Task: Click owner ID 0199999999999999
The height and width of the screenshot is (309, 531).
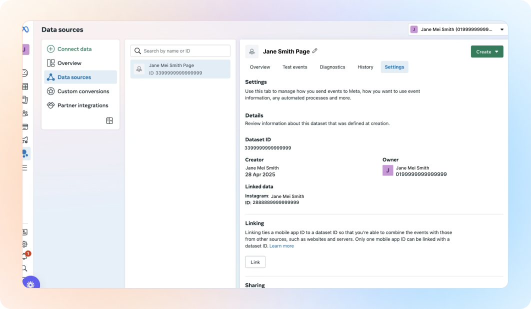Action: [421, 174]
